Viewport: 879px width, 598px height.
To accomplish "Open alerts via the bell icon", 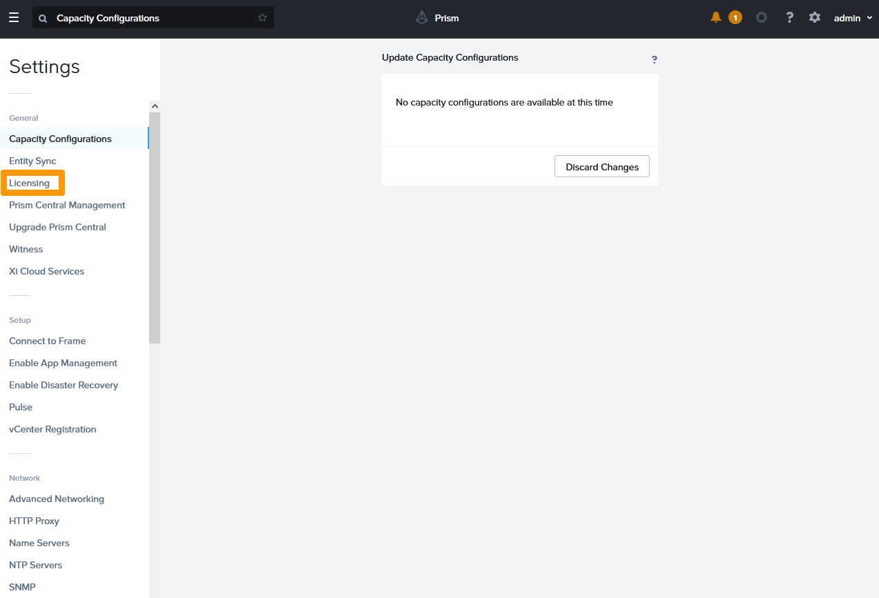I will pyautogui.click(x=716, y=18).
